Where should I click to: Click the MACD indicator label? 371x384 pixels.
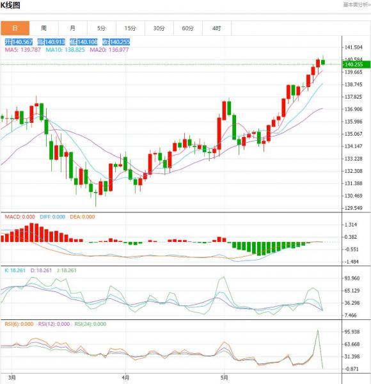(x=20, y=217)
